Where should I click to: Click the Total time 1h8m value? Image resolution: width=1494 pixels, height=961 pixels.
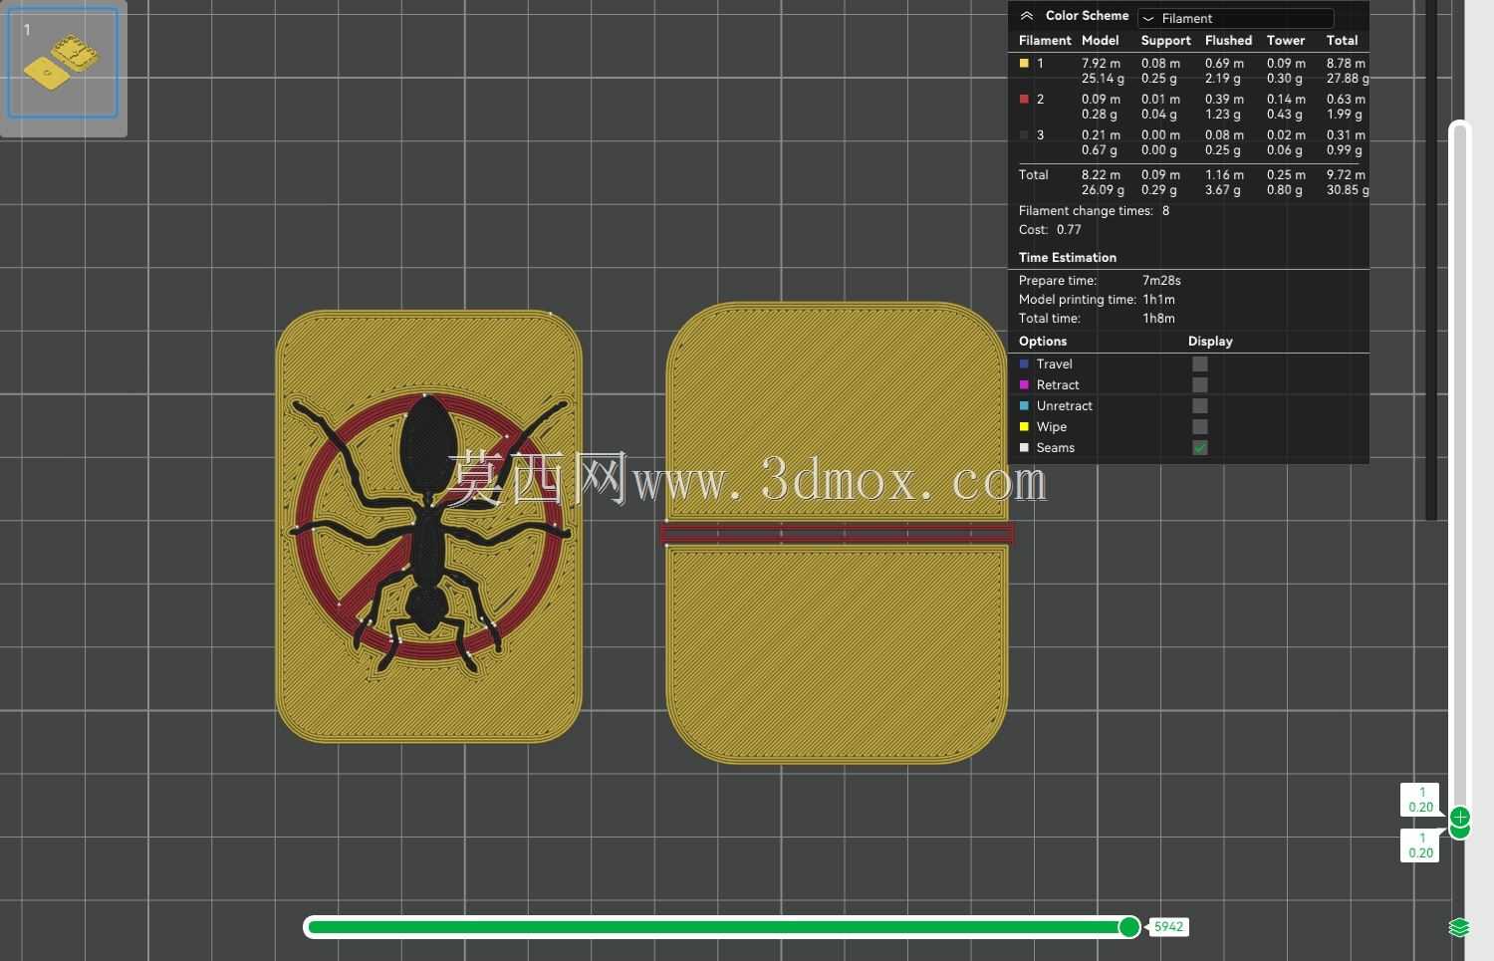[x=1158, y=319]
